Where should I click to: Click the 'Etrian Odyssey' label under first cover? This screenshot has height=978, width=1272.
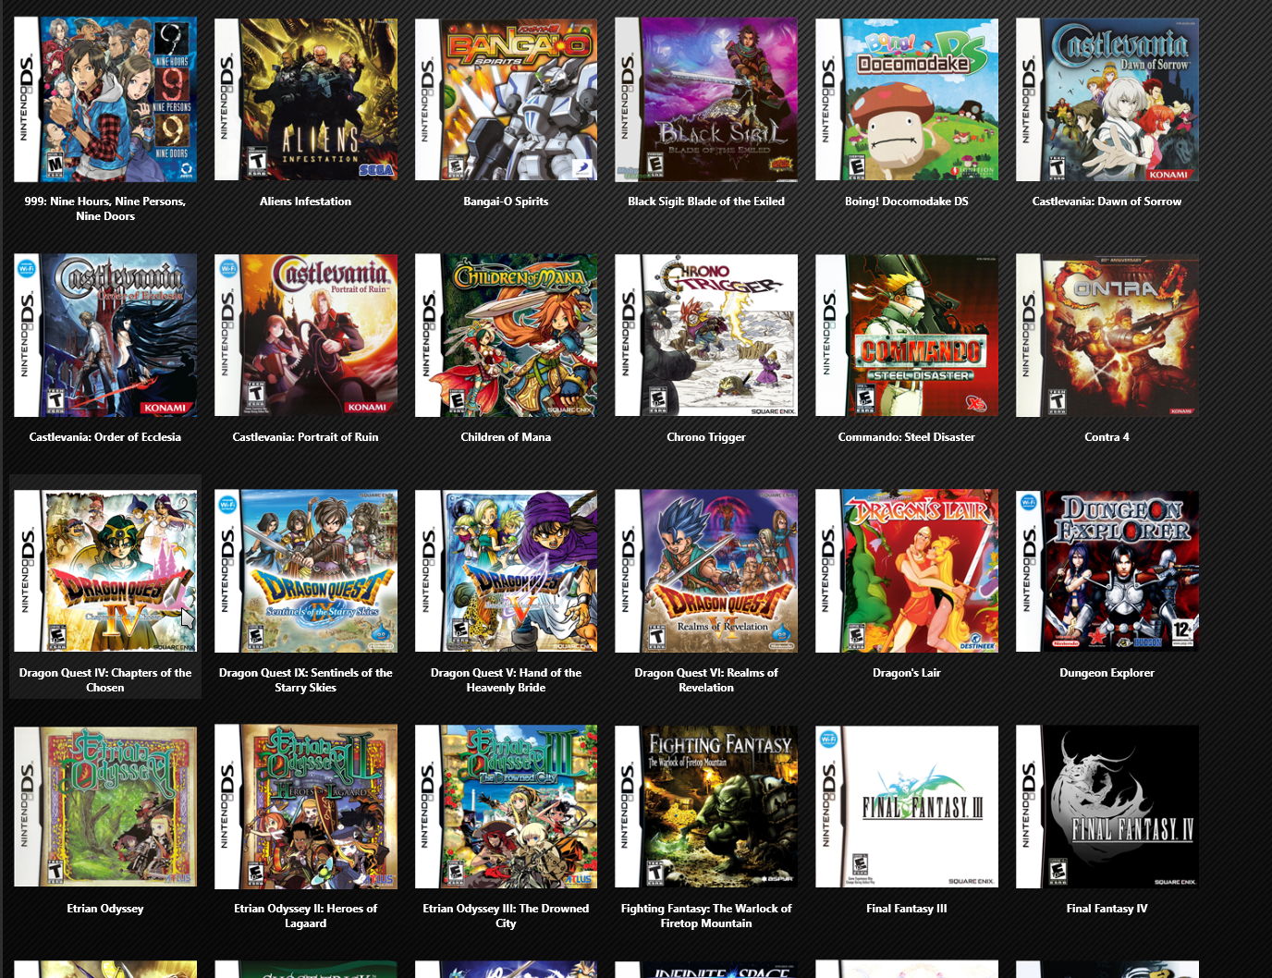[105, 909]
